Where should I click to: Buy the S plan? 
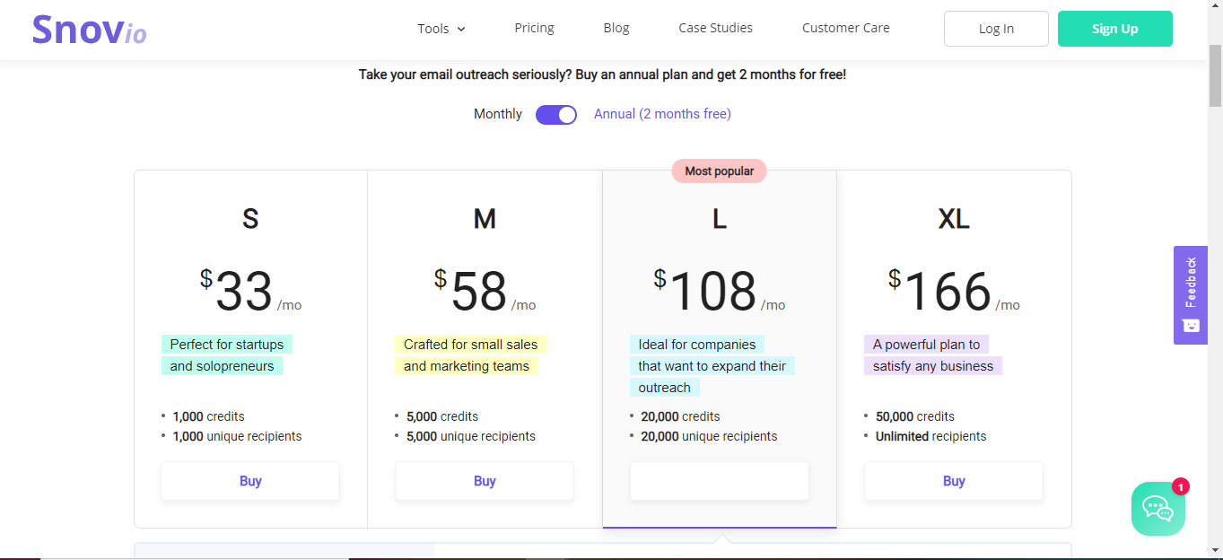tap(250, 481)
